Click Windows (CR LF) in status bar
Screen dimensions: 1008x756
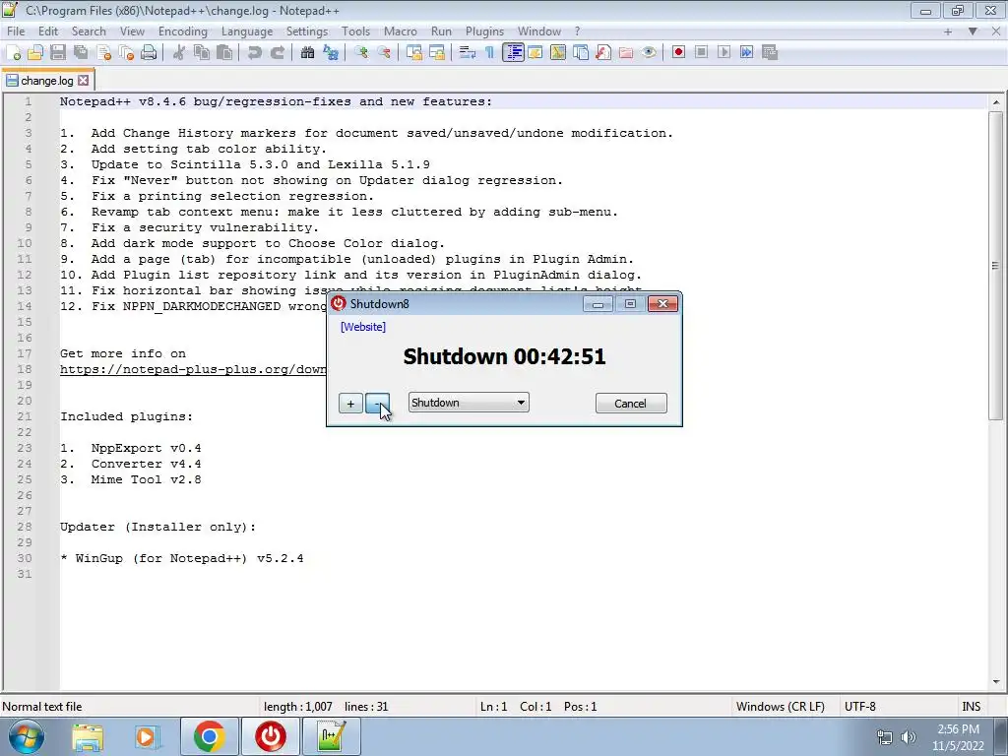pyautogui.click(x=781, y=707)
